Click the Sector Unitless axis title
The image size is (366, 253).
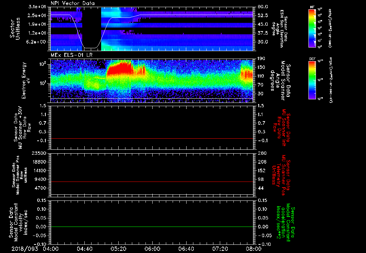(15, 29)
